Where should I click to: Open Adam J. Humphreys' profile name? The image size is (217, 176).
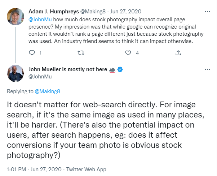(56, 11)
